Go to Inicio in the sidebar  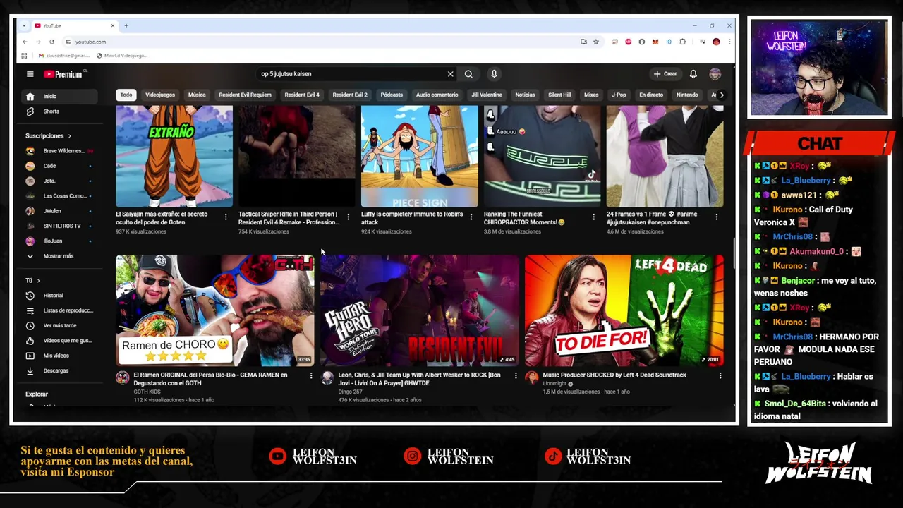(59, 97)
